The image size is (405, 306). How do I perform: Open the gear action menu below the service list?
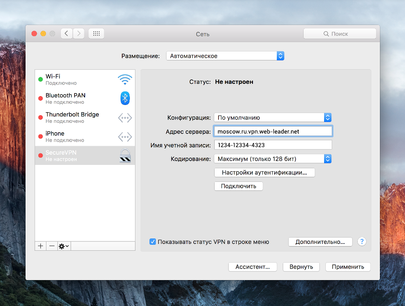tap(63, 246)
